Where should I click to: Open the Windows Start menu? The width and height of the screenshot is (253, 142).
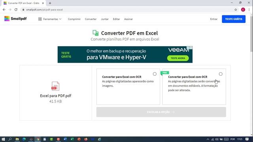point(3,139)
